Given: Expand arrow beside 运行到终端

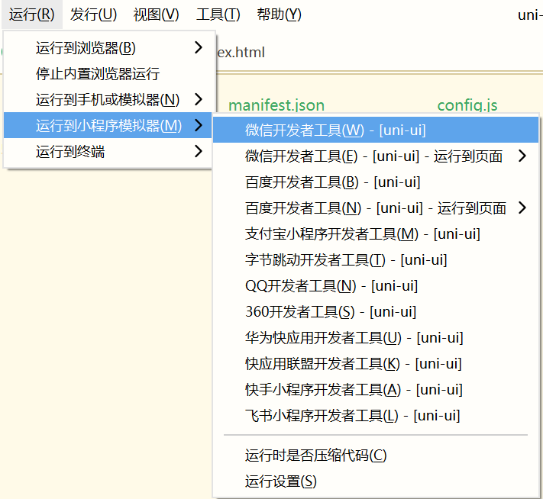Looking at the screenshot, I should pyautogui.click(x=199, y=151).
